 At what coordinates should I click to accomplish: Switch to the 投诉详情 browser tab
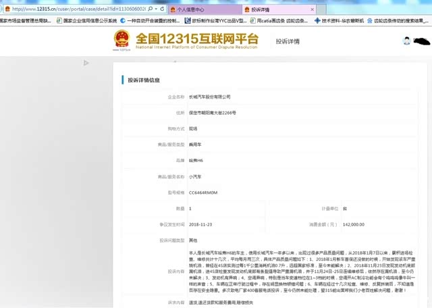(x=263, y=10)
